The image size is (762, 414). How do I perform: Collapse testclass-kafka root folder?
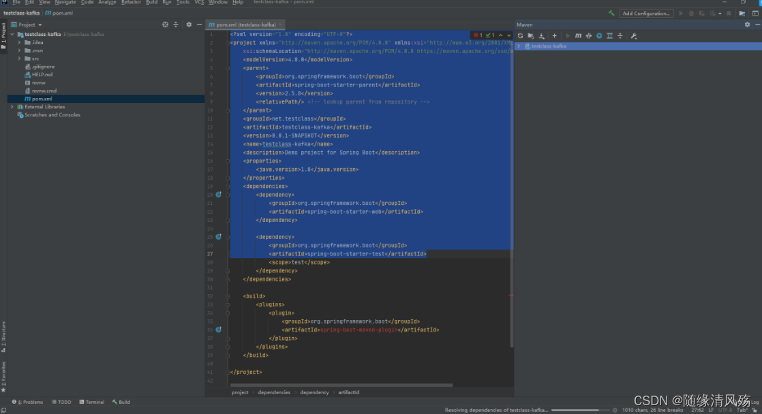pyautogui.click(x=12, y=35)
